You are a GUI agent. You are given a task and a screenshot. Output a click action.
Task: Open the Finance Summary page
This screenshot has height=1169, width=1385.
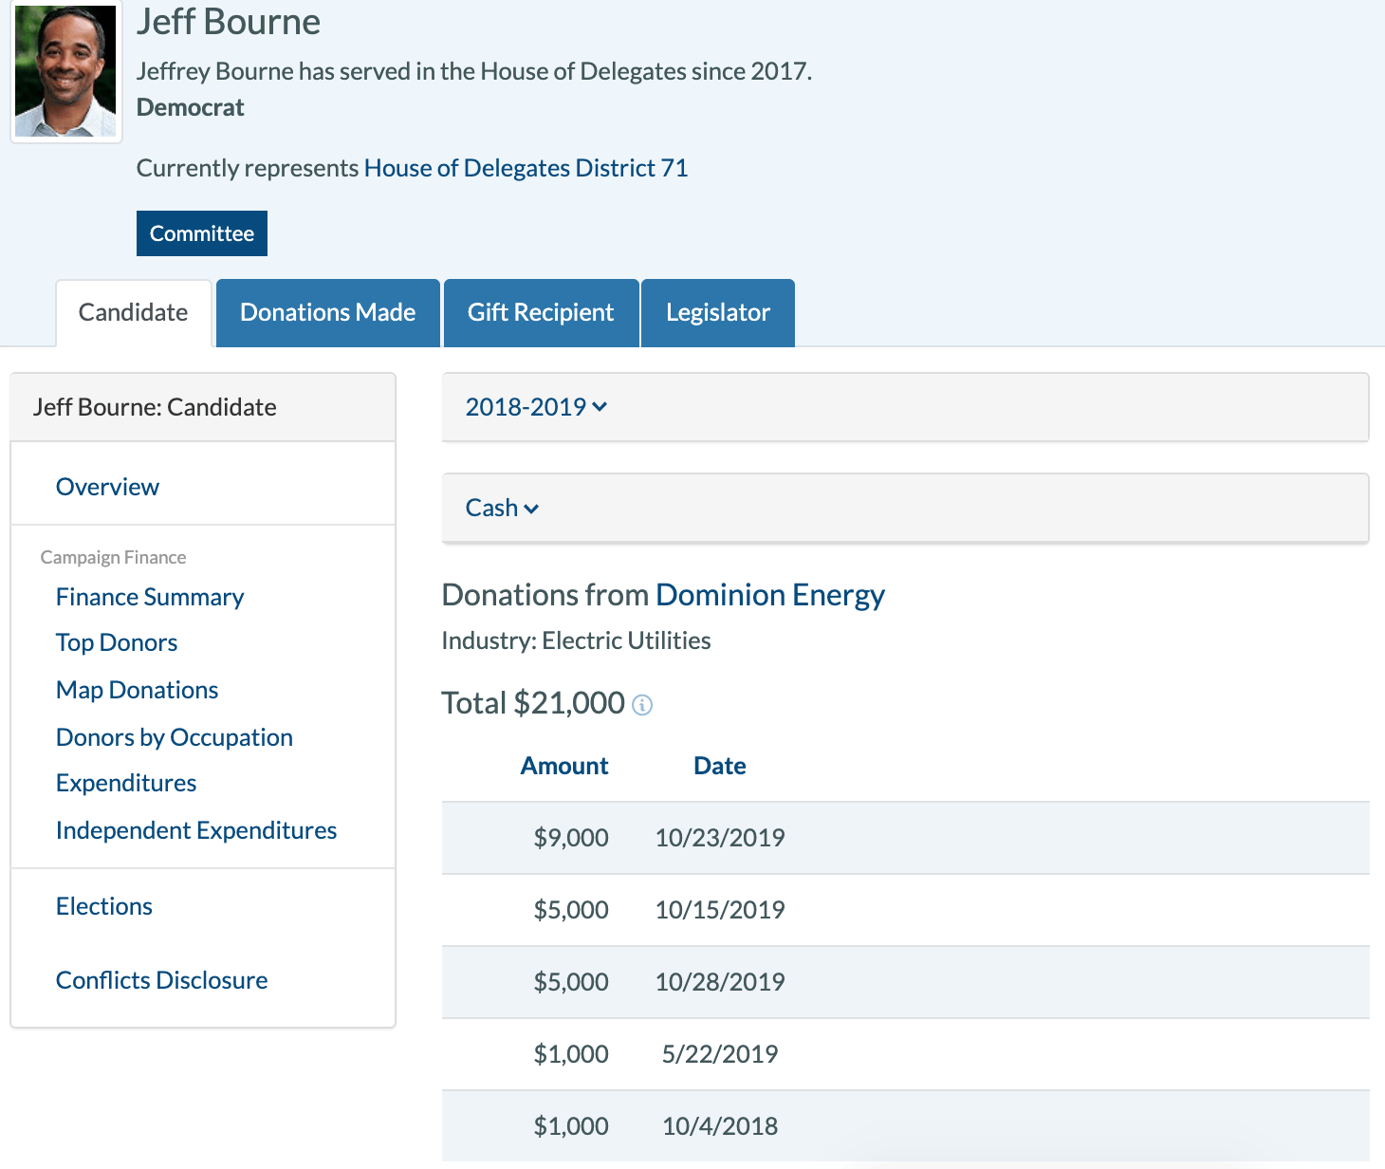pos(150,597)
